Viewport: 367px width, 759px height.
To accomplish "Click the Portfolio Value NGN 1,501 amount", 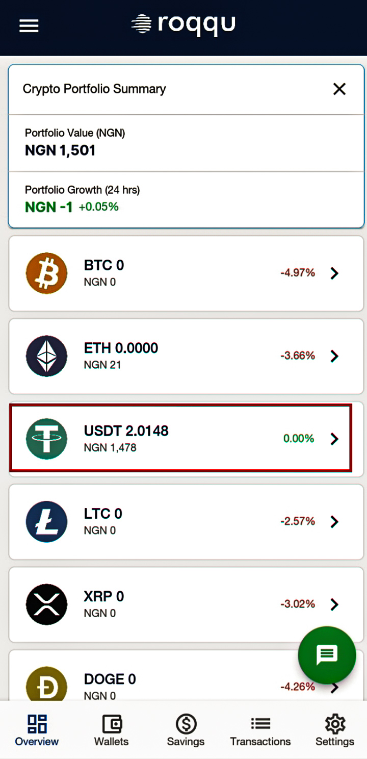I will click(x=60, y=150).
